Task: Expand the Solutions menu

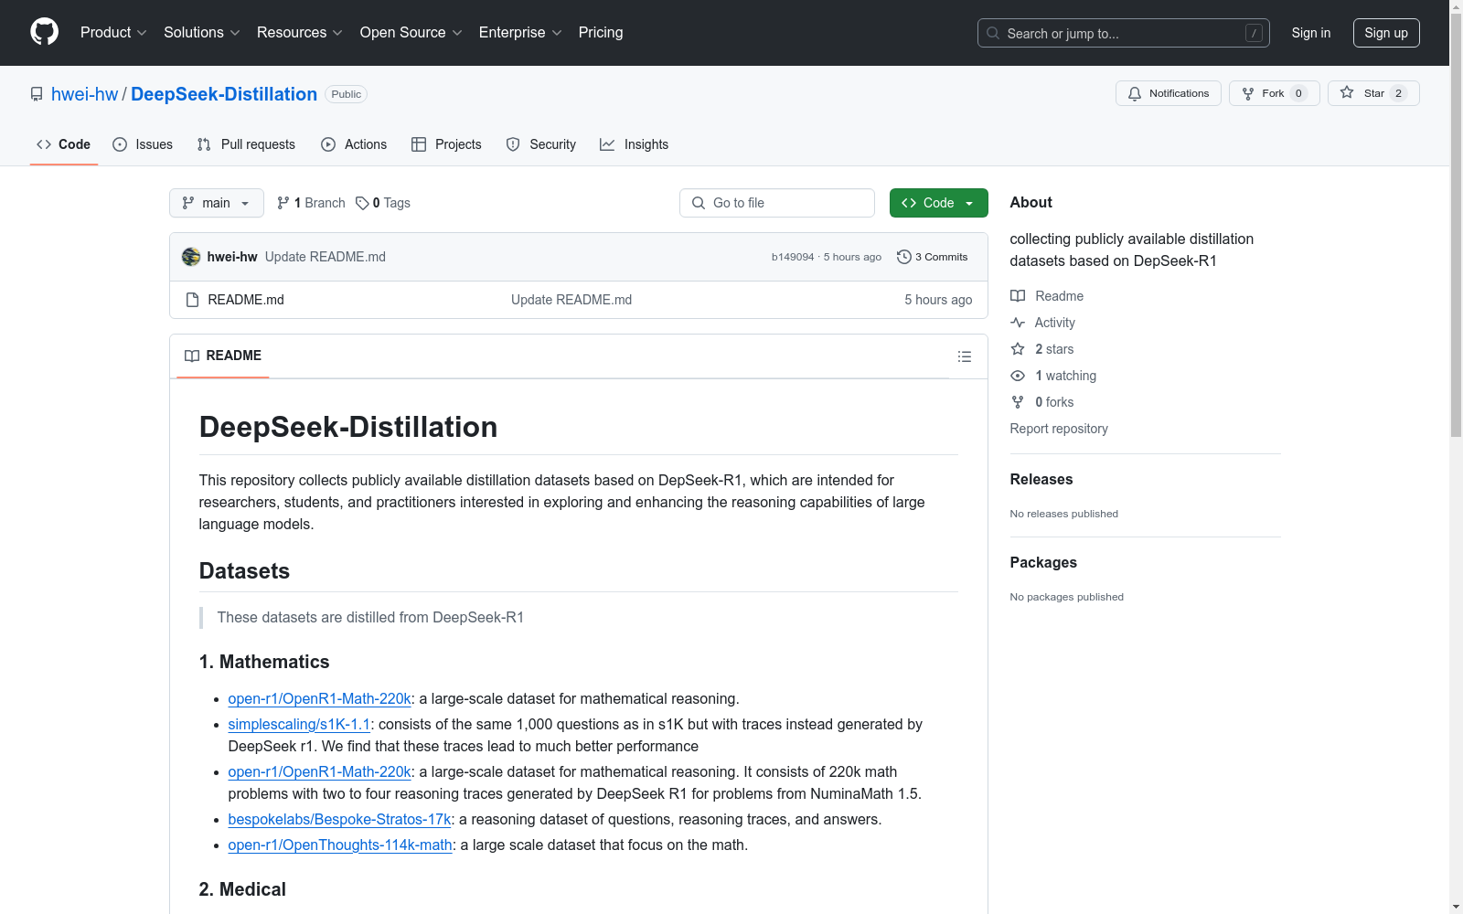Action: click(202, 32)
